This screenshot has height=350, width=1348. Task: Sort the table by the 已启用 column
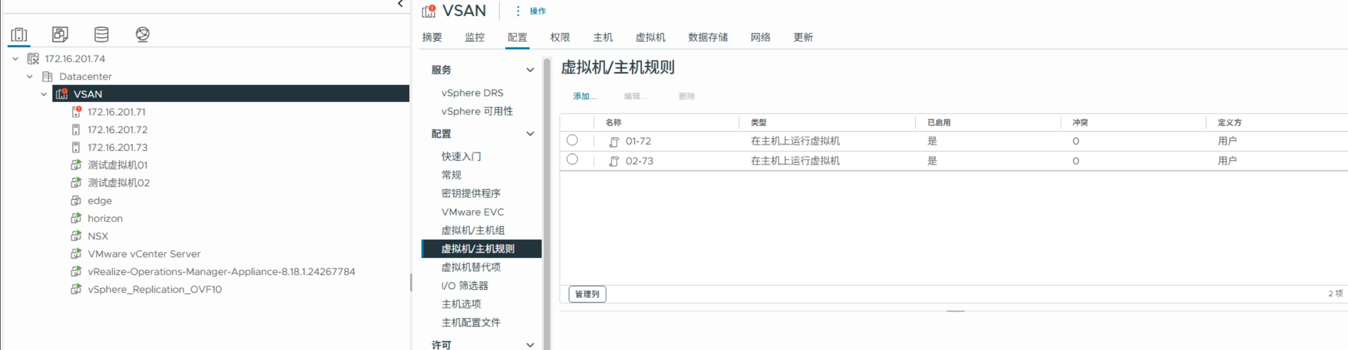(939, 122)
